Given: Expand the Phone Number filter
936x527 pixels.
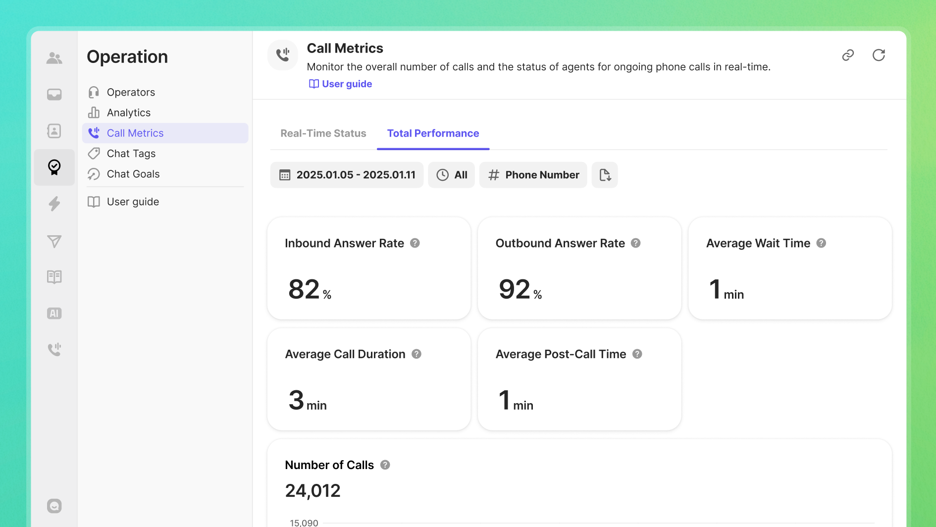Looking at the screenshot, I should tap(533, 175).
